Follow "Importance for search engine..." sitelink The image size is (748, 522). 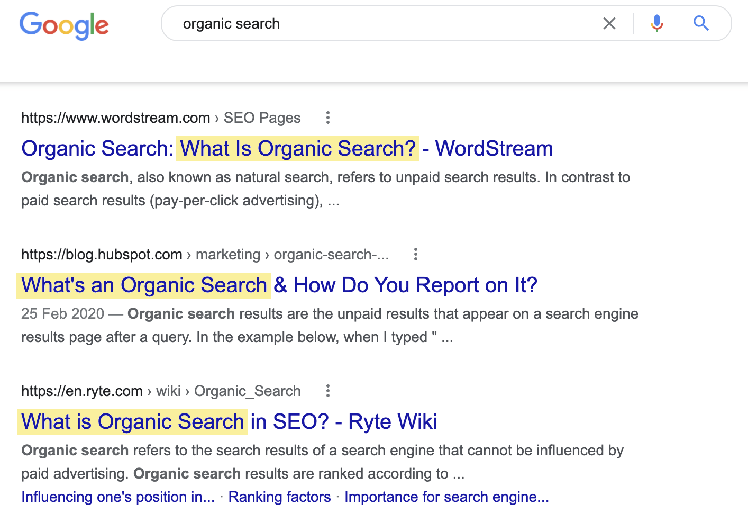tap(446, 497)
